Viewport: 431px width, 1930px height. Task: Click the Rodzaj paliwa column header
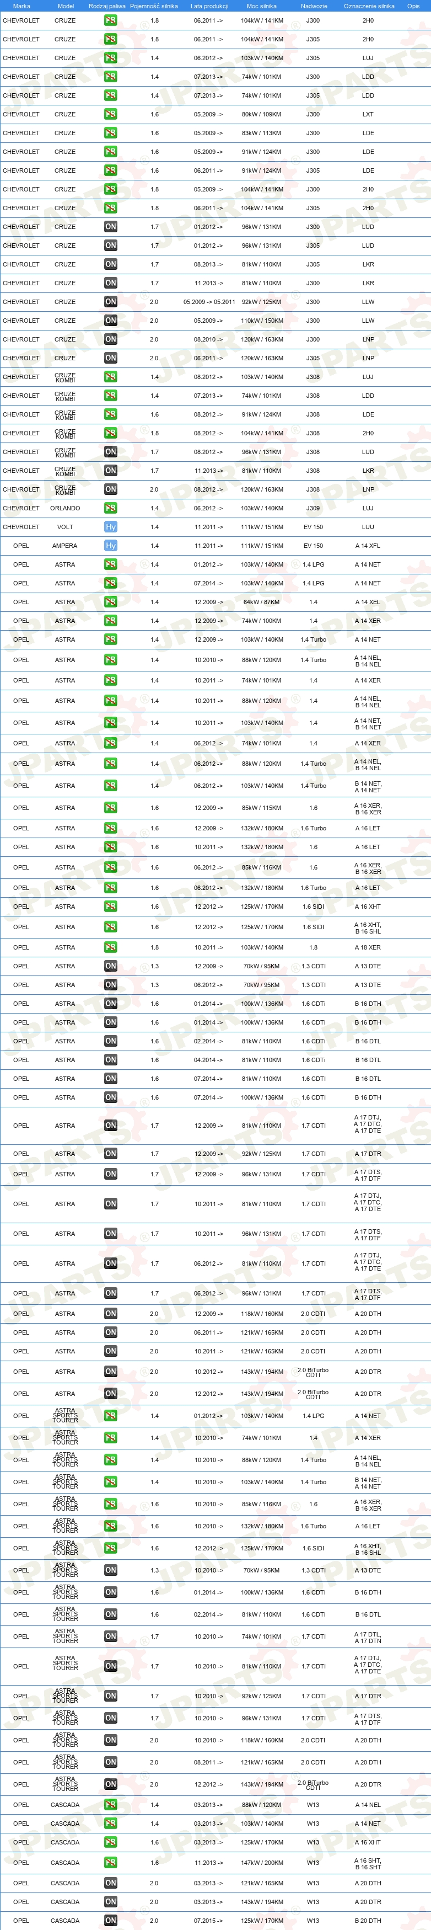pos(107,6)
